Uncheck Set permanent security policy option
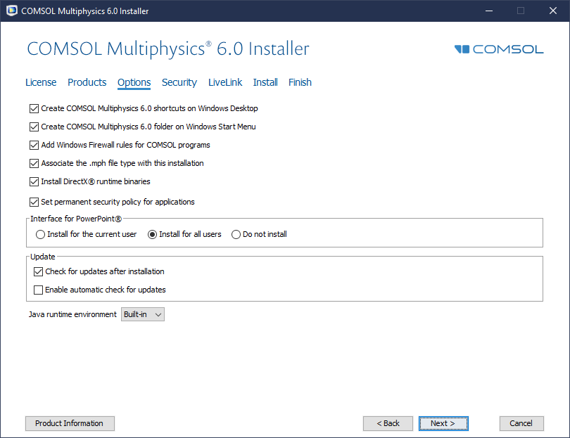Image resolution: width=570 pixels, height=438 pixels. 34,202
